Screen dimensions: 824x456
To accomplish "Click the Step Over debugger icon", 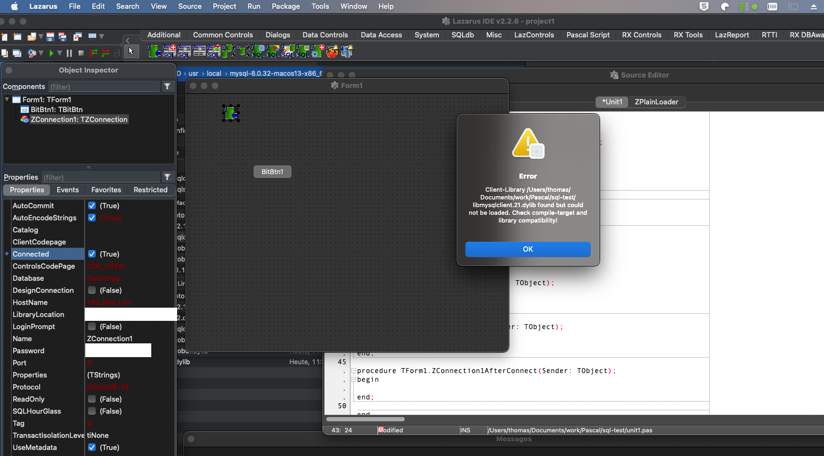I will pos(106,53).
